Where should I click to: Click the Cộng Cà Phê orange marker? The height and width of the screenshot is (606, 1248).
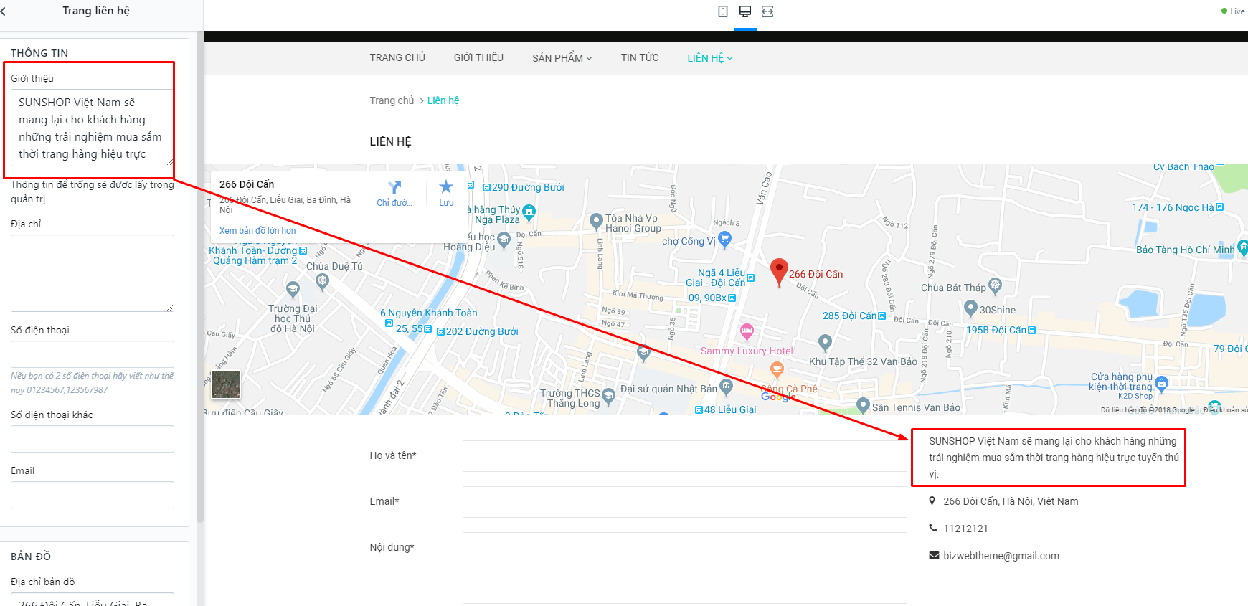(777, 370)
